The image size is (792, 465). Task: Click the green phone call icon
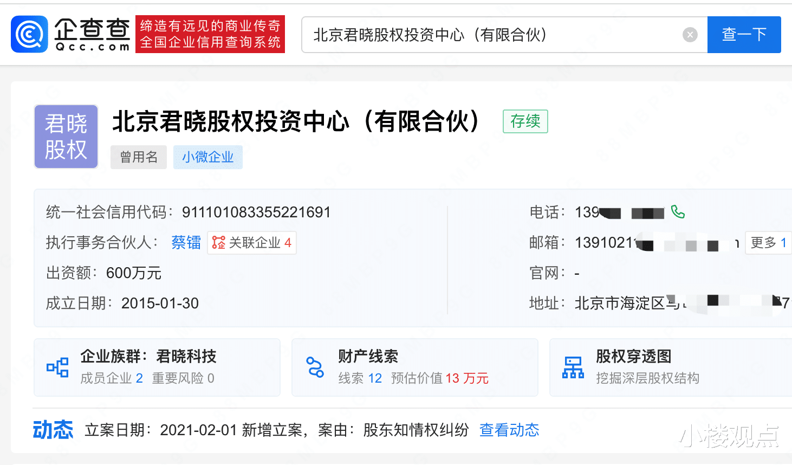(x=678, y=211)
